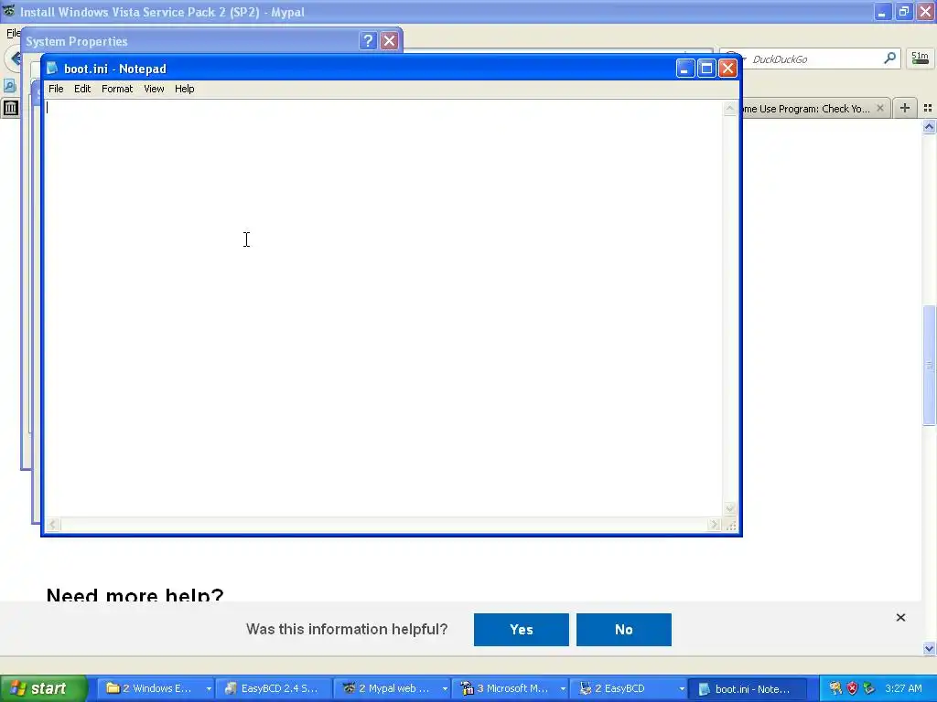Click the magnifier search icon in Mypal
937x702 pixels.
click(x=889, y=58)
